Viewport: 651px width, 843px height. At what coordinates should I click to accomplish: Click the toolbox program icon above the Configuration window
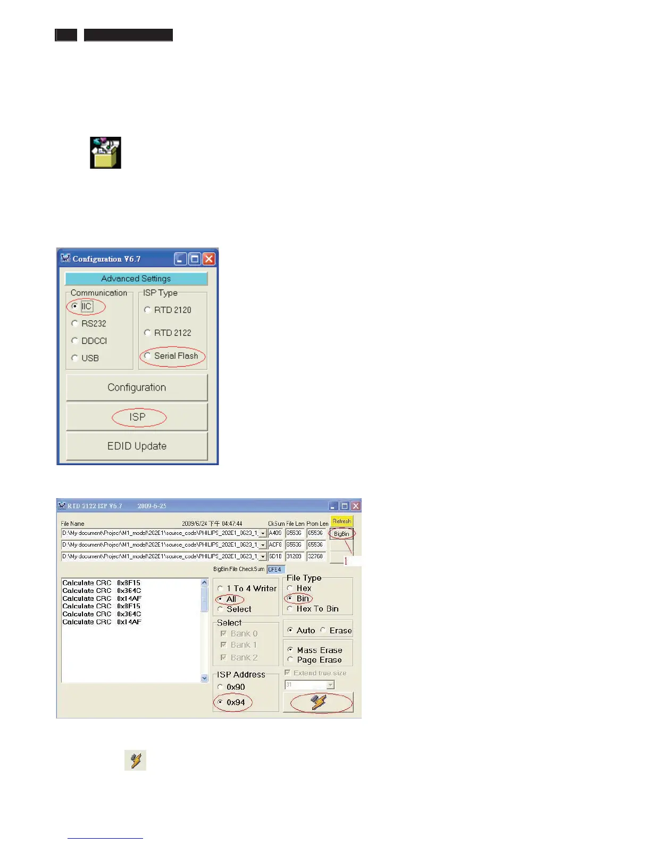coord(105,153)
